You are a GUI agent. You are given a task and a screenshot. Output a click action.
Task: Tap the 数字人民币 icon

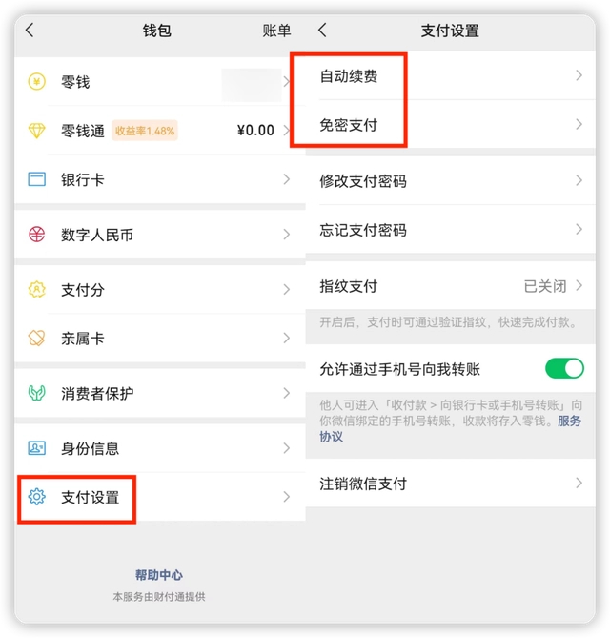tap(37, 235)
